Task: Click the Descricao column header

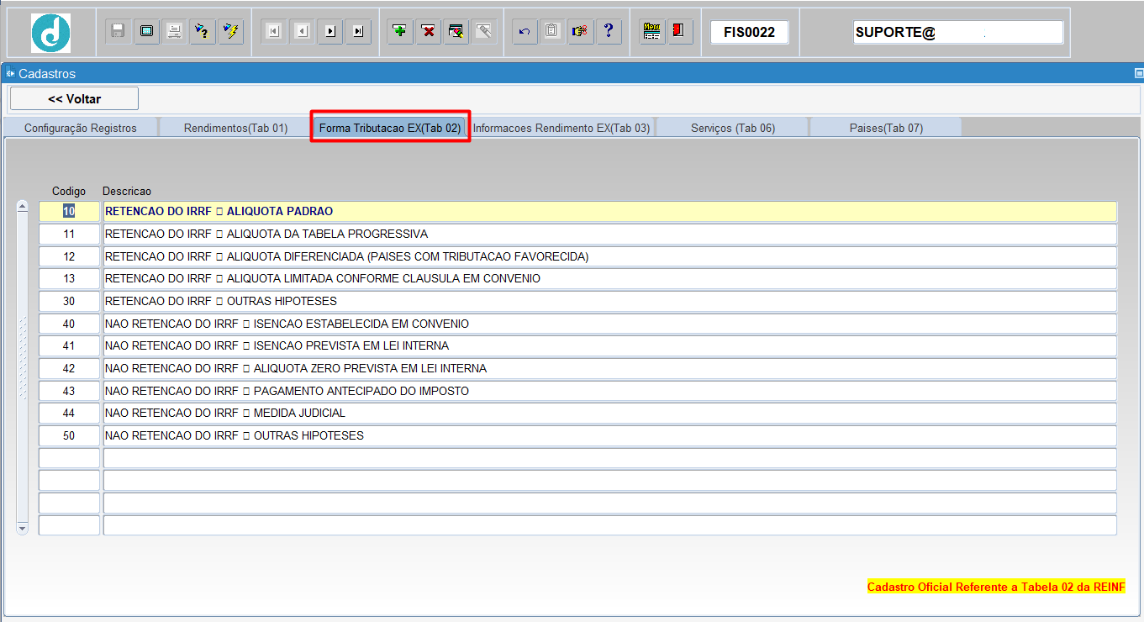Action: (127, 192)
